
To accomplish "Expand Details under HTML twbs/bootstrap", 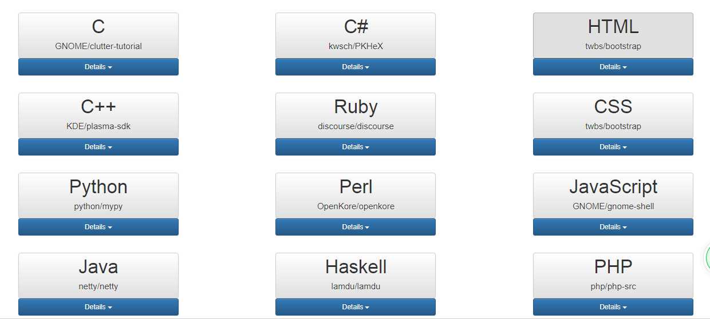I will coord(613,67).
